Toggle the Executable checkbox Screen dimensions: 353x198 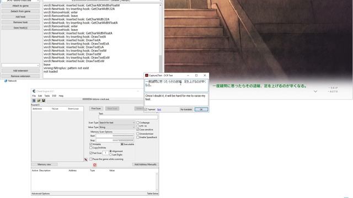click(x=122, y=144)
